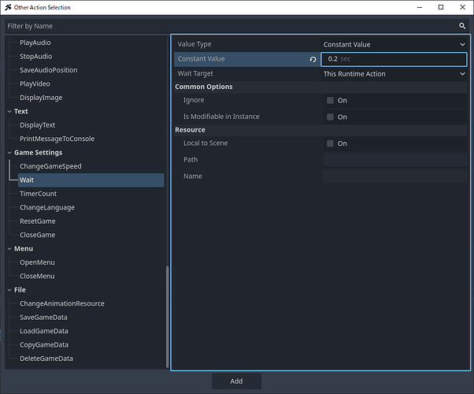Screen dimensions: 474x394
Task: Reset Constant Value with revert icon
Action: 313,59
